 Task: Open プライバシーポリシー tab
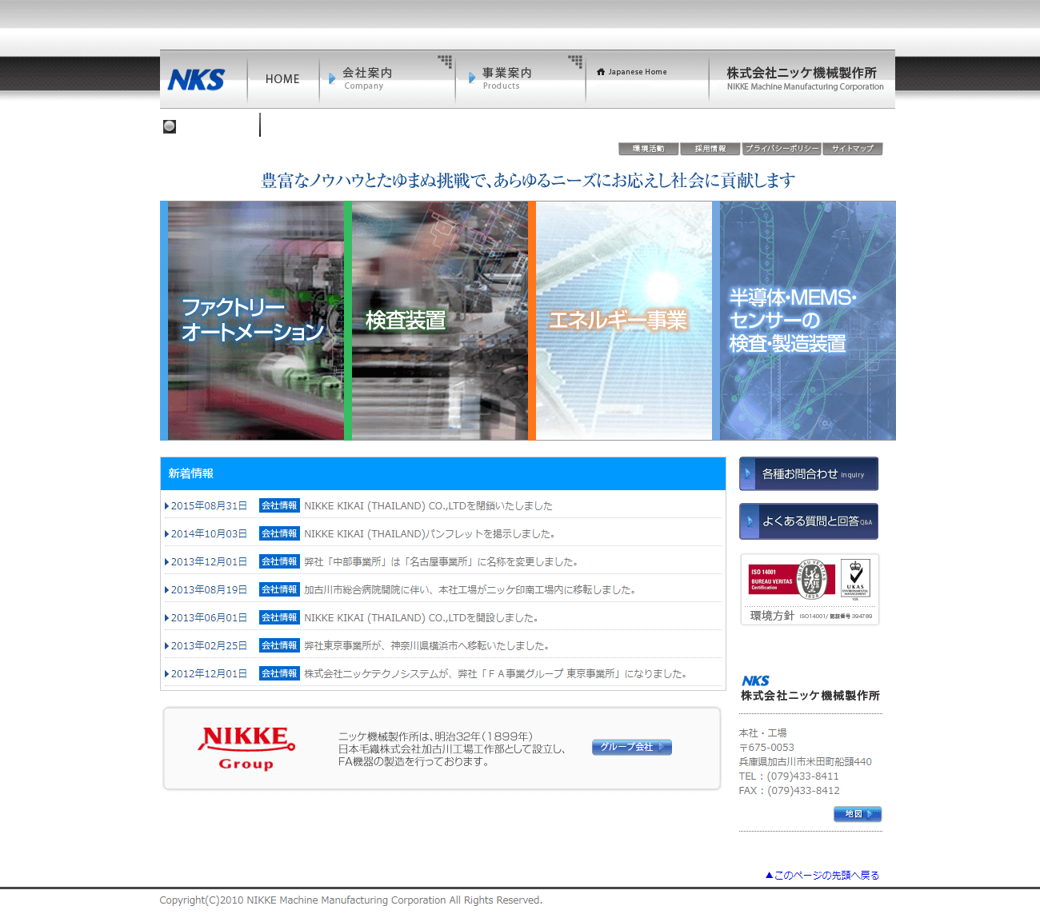(782, 149)
